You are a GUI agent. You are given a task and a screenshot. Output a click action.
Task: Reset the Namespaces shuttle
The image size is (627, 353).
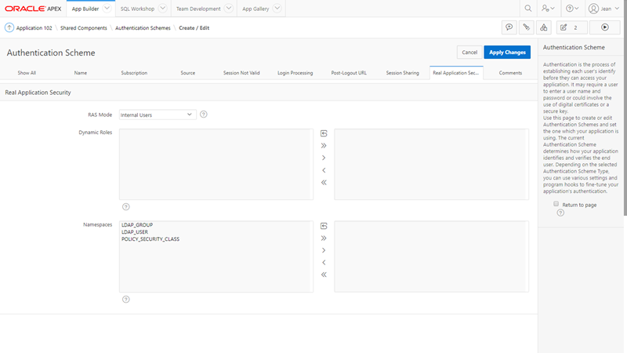[324, 226]
